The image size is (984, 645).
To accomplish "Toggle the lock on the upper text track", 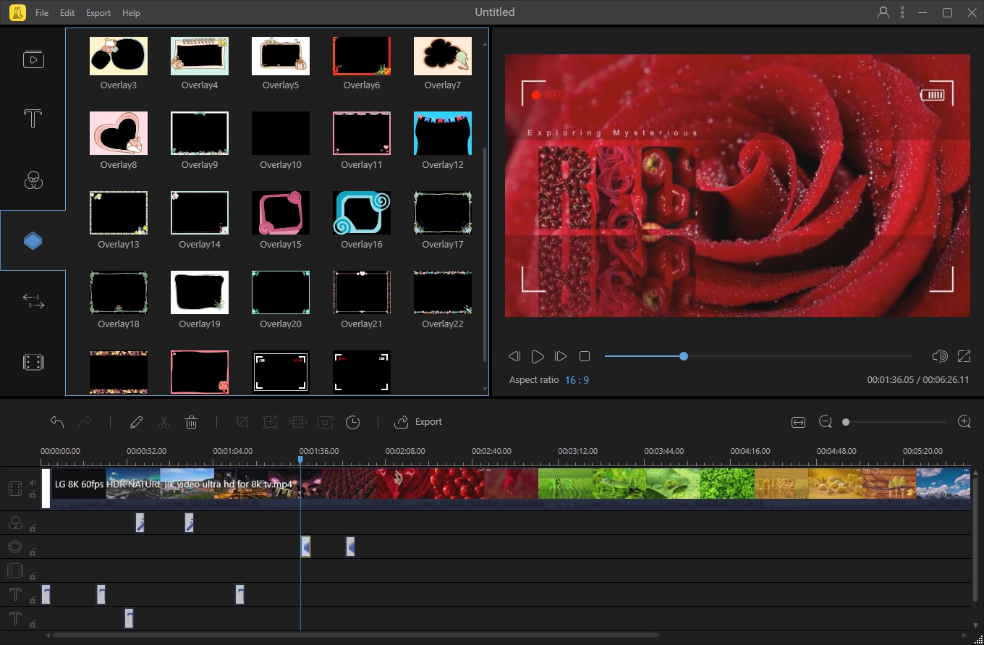I will click(33, 600).
